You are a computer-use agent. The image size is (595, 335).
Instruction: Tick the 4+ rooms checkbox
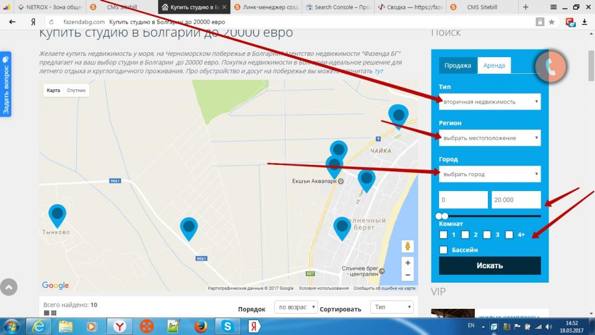(x=509, y=235)
